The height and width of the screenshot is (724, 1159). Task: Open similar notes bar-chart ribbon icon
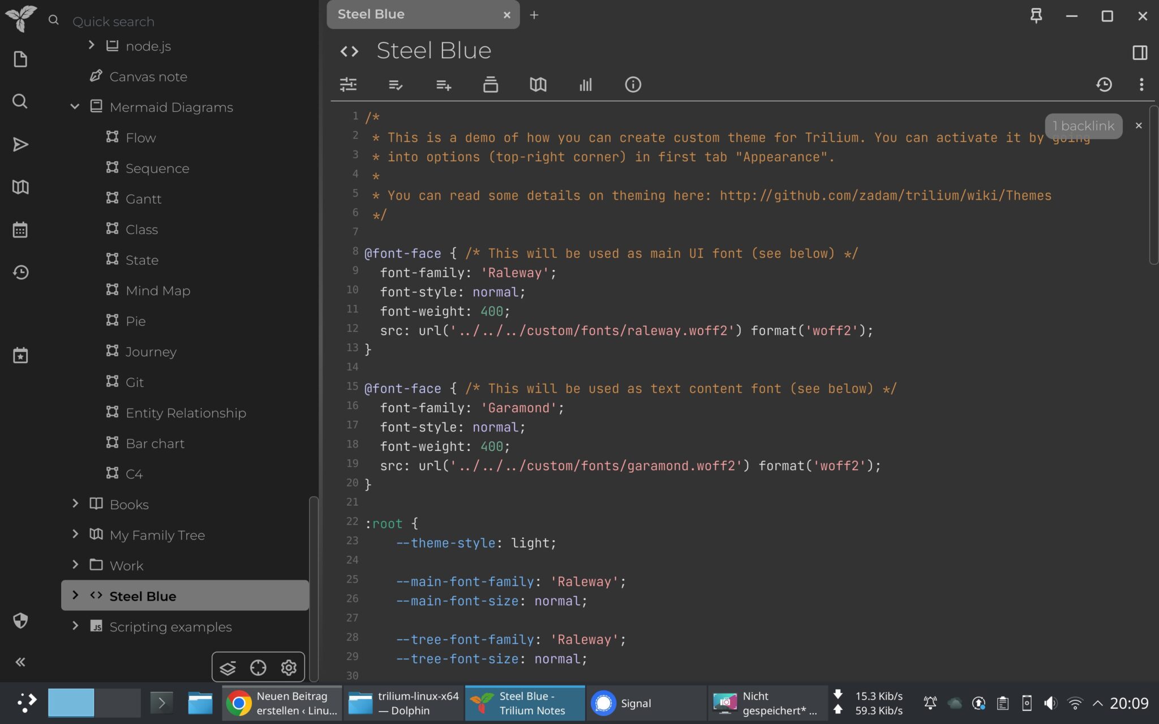click(x=586, y=84)
